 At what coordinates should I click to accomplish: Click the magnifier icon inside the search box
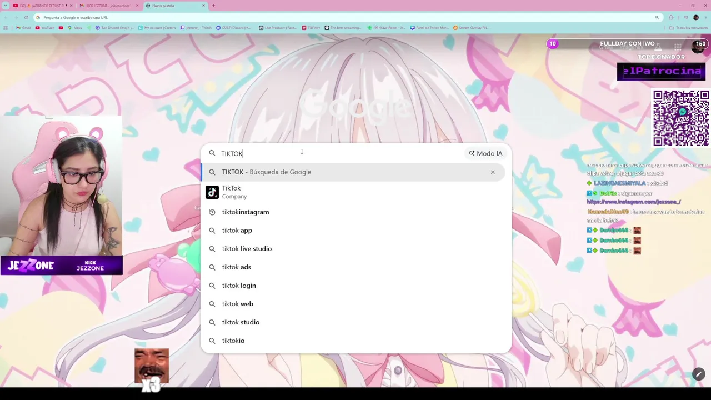tap(212, 153)
